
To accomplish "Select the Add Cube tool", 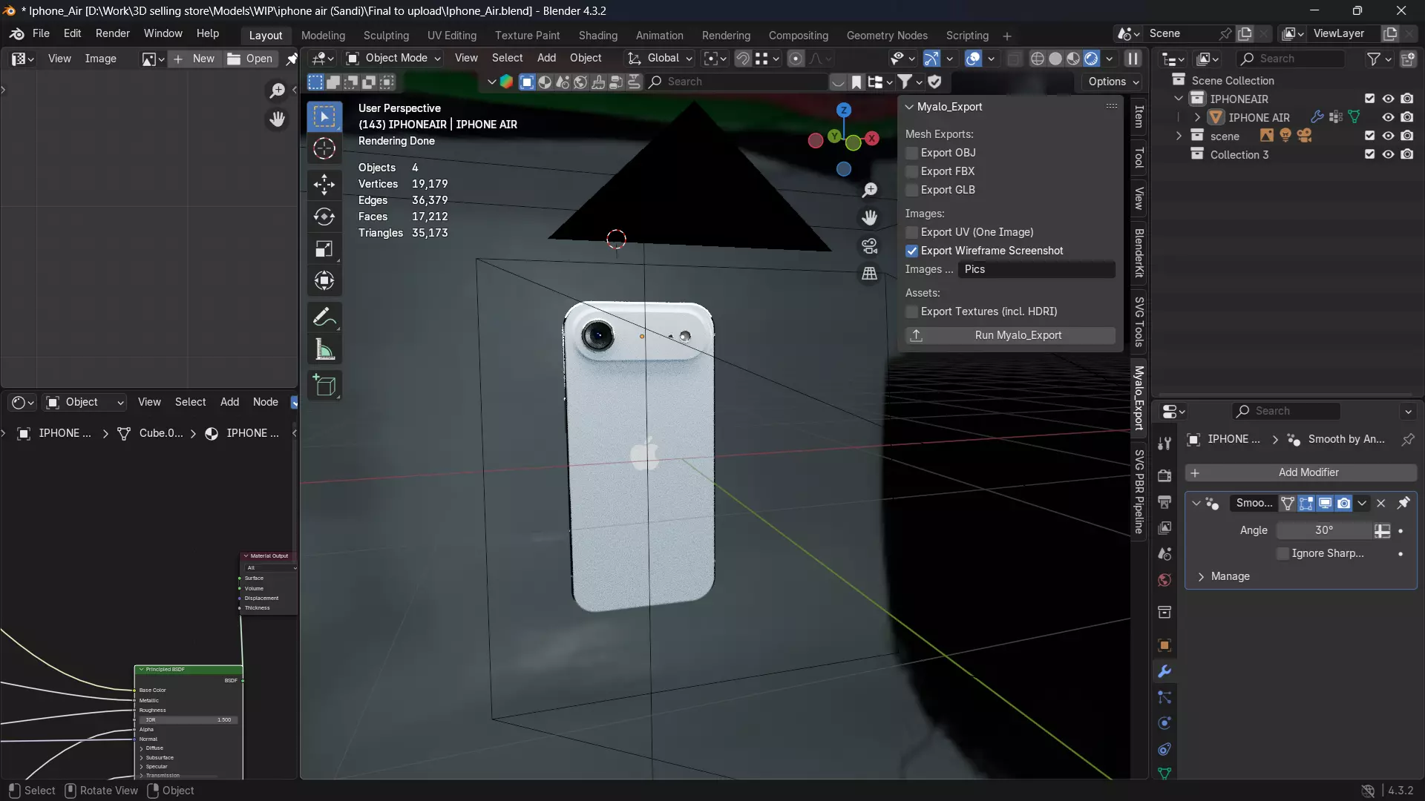I will tap(324, 385).
